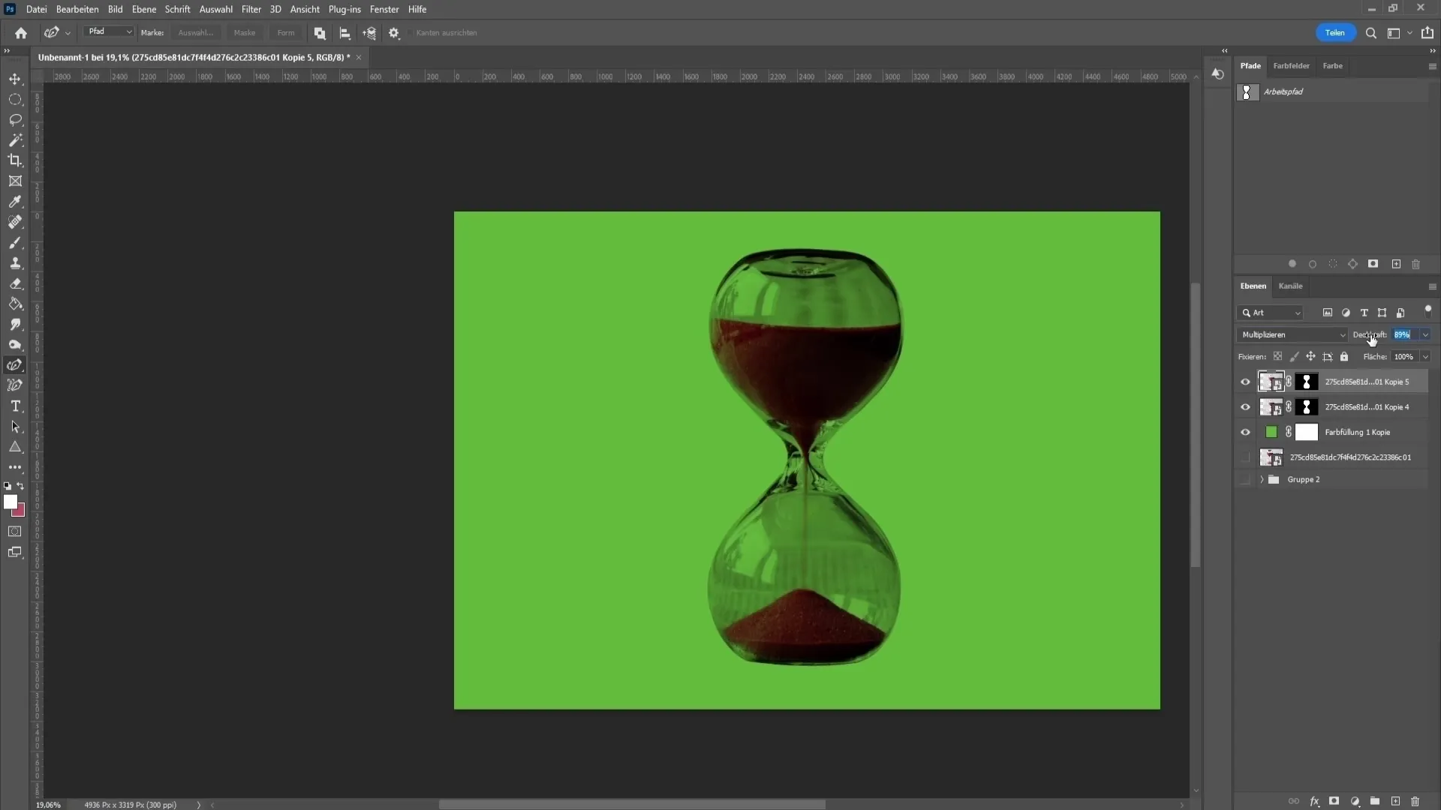This screenshot has width=1441, height=810.
Task: Select the Clone Stamp tool
Action: (15, 263)
